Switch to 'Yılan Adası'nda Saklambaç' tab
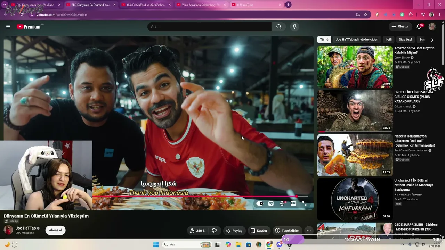The height and width of the screenshot is (250, 445). pyautogui.click(x=201, y=5)
